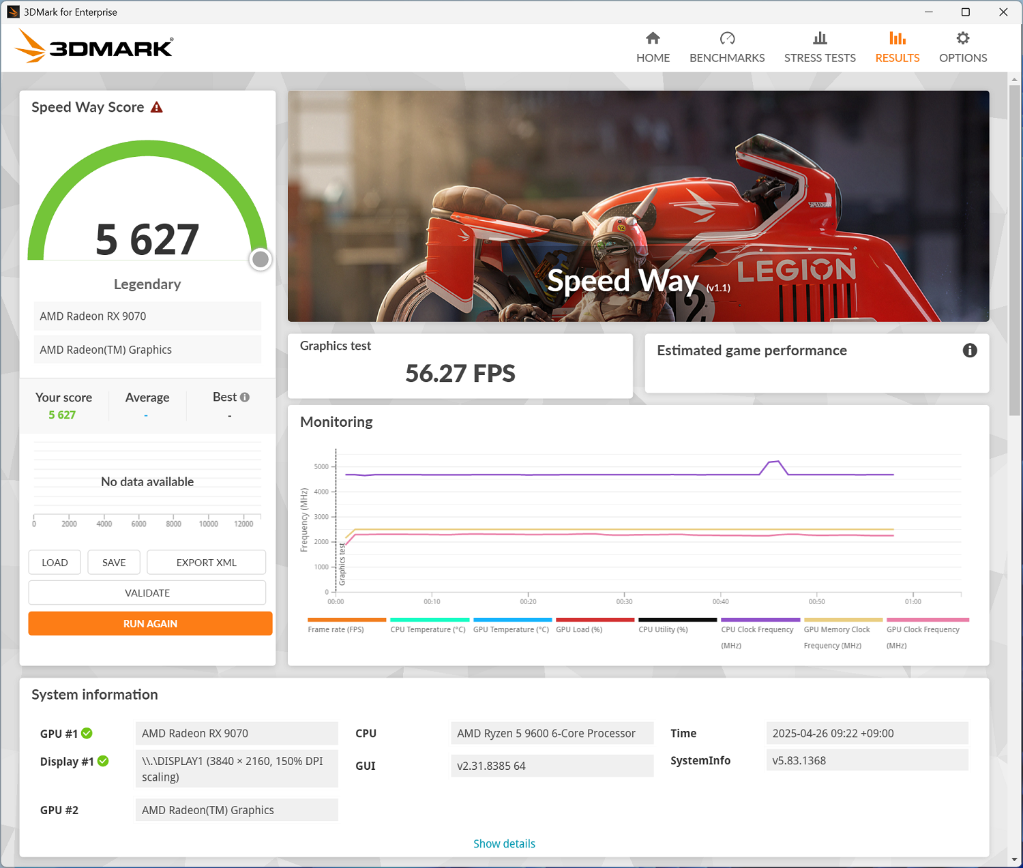Click the 3DMark app icon in title bar
Image resolution: width=1023 pixels, height=868 pixels.
pos(13,12)
